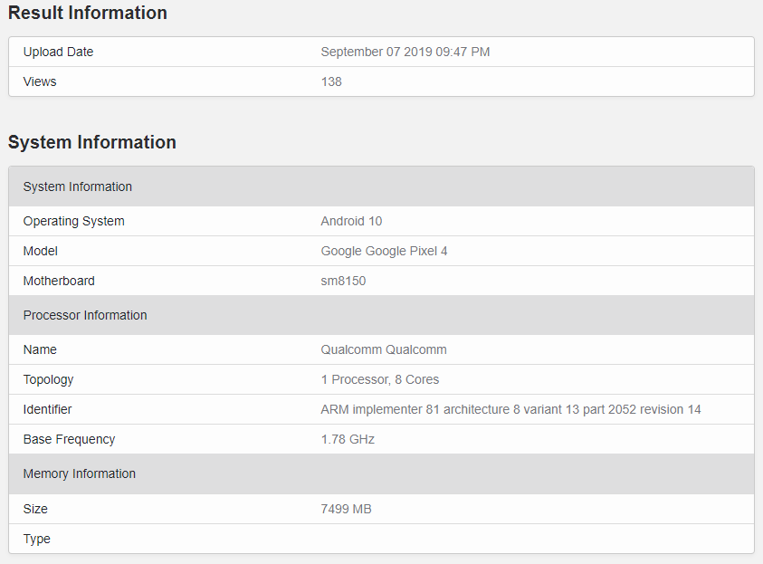763x564 pixels.
Task: Click the memory Size value 7499 MB
Action: point(347,509)
